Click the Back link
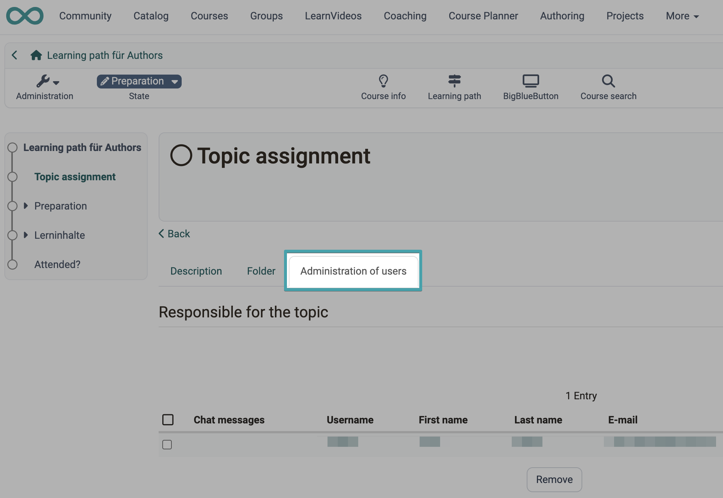723x498 pixels. 174,234
